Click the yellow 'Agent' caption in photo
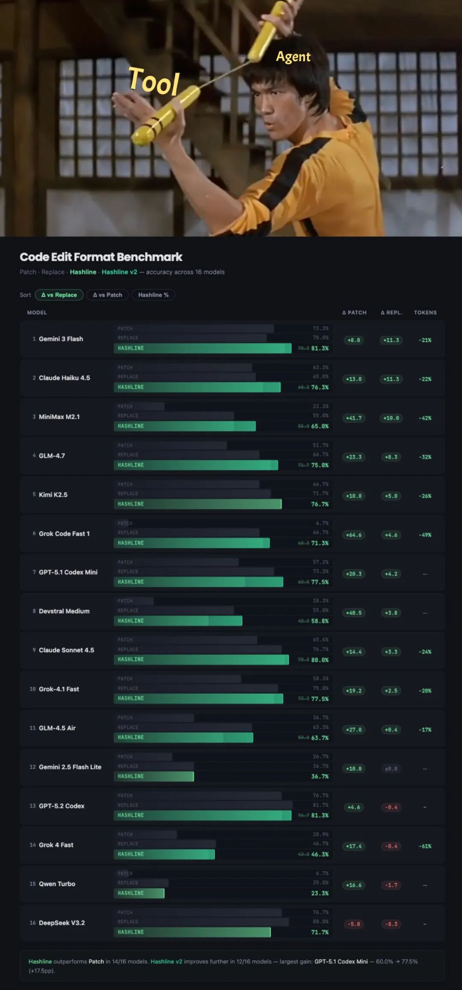 tap(293, 57)
